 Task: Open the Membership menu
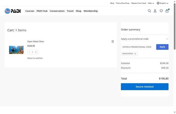pyautogui.click(x=90, y=11)
